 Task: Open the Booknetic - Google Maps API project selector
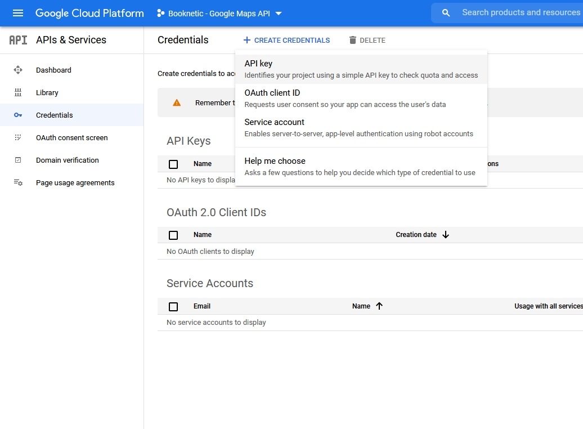(x=219, y=14)
